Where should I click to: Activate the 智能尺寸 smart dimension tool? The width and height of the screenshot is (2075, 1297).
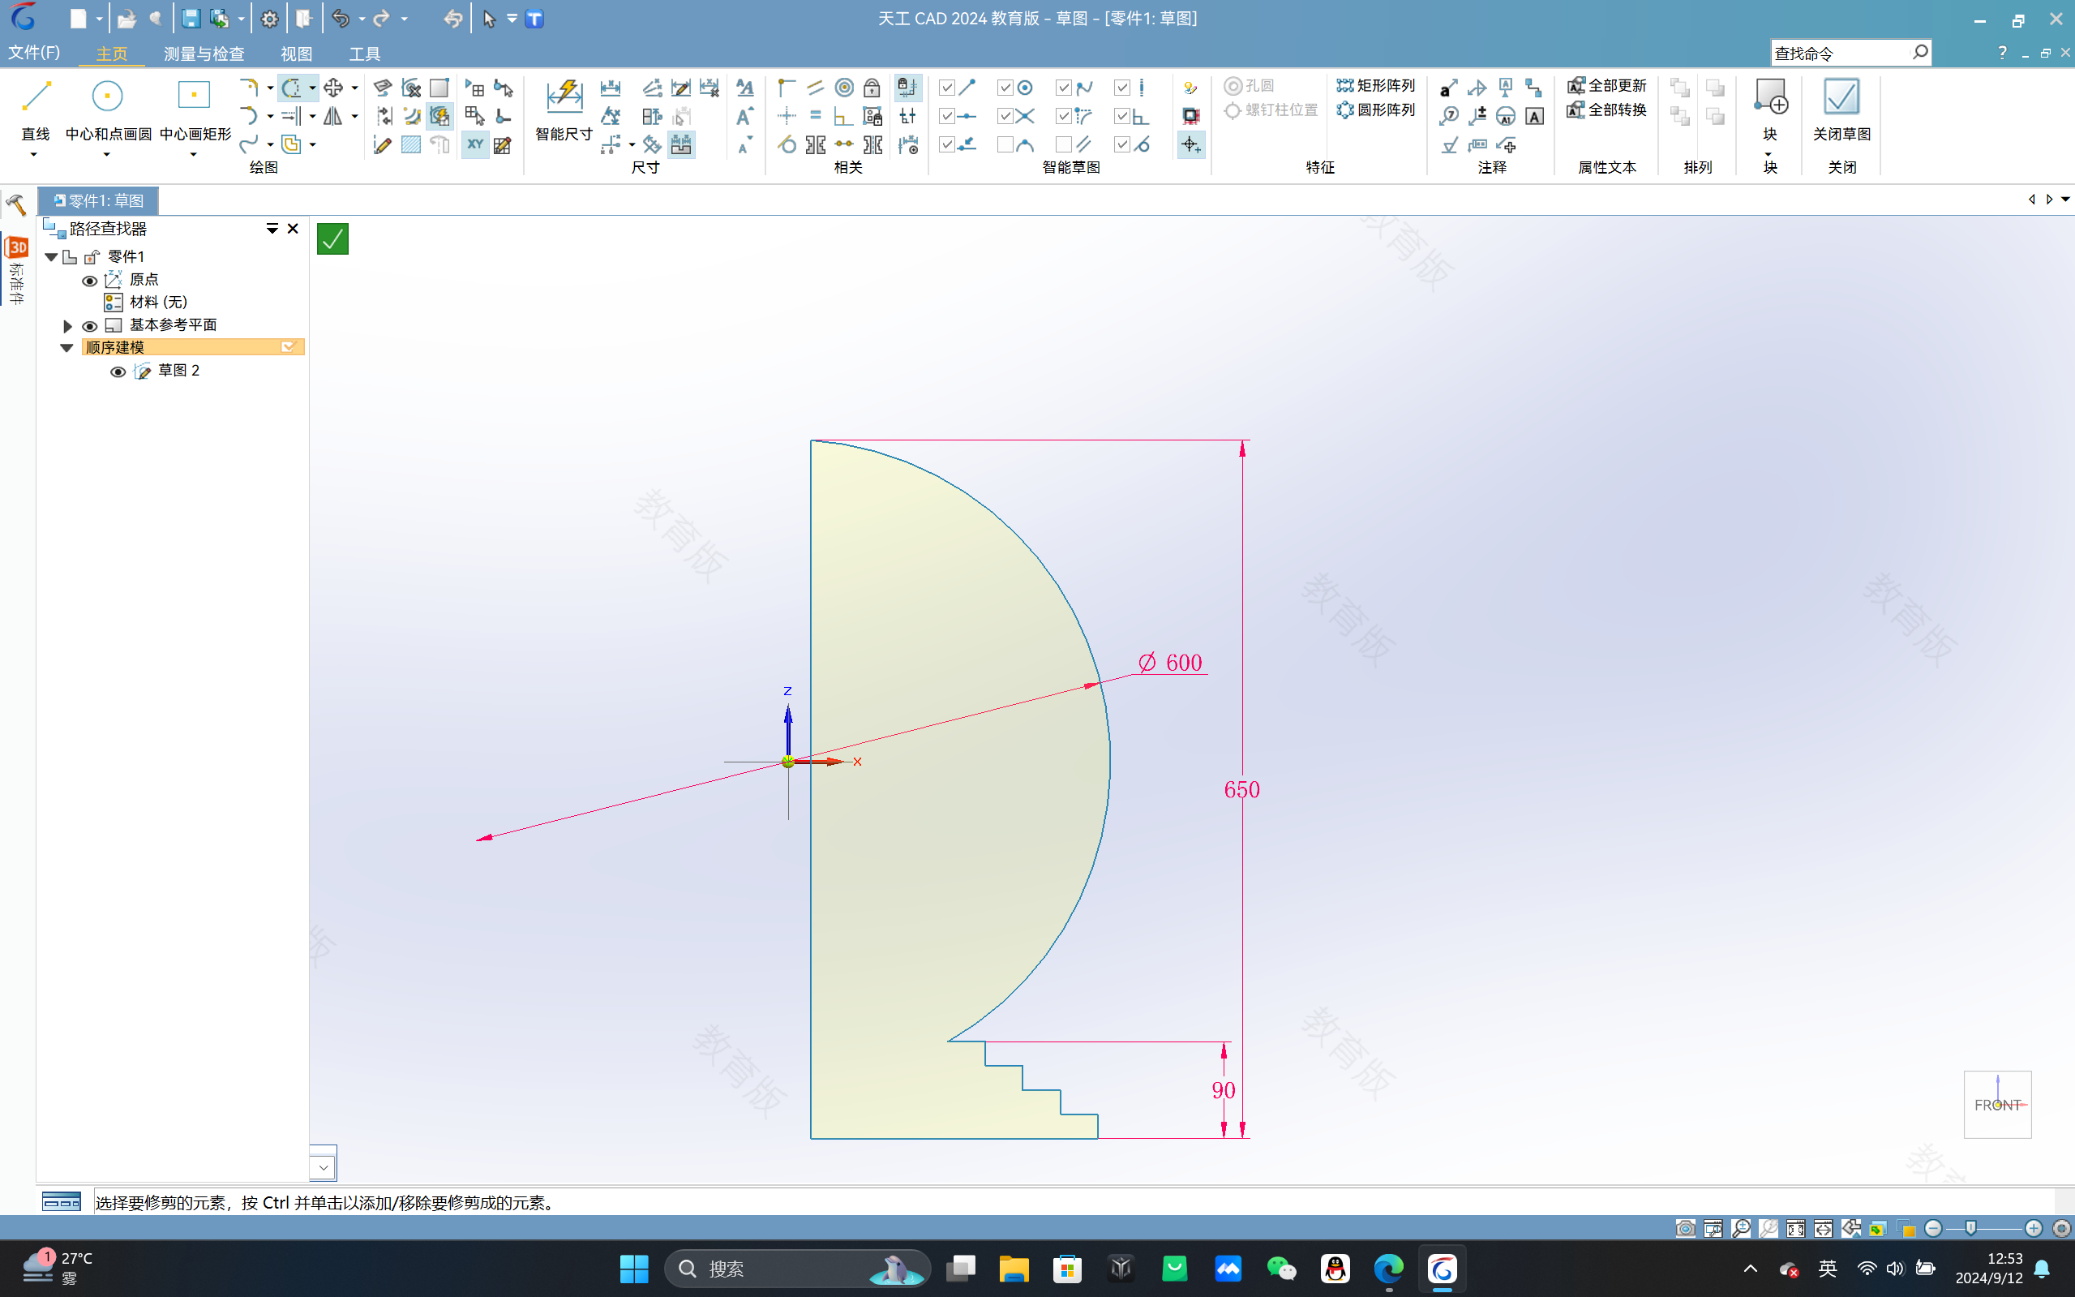[564, 110]
